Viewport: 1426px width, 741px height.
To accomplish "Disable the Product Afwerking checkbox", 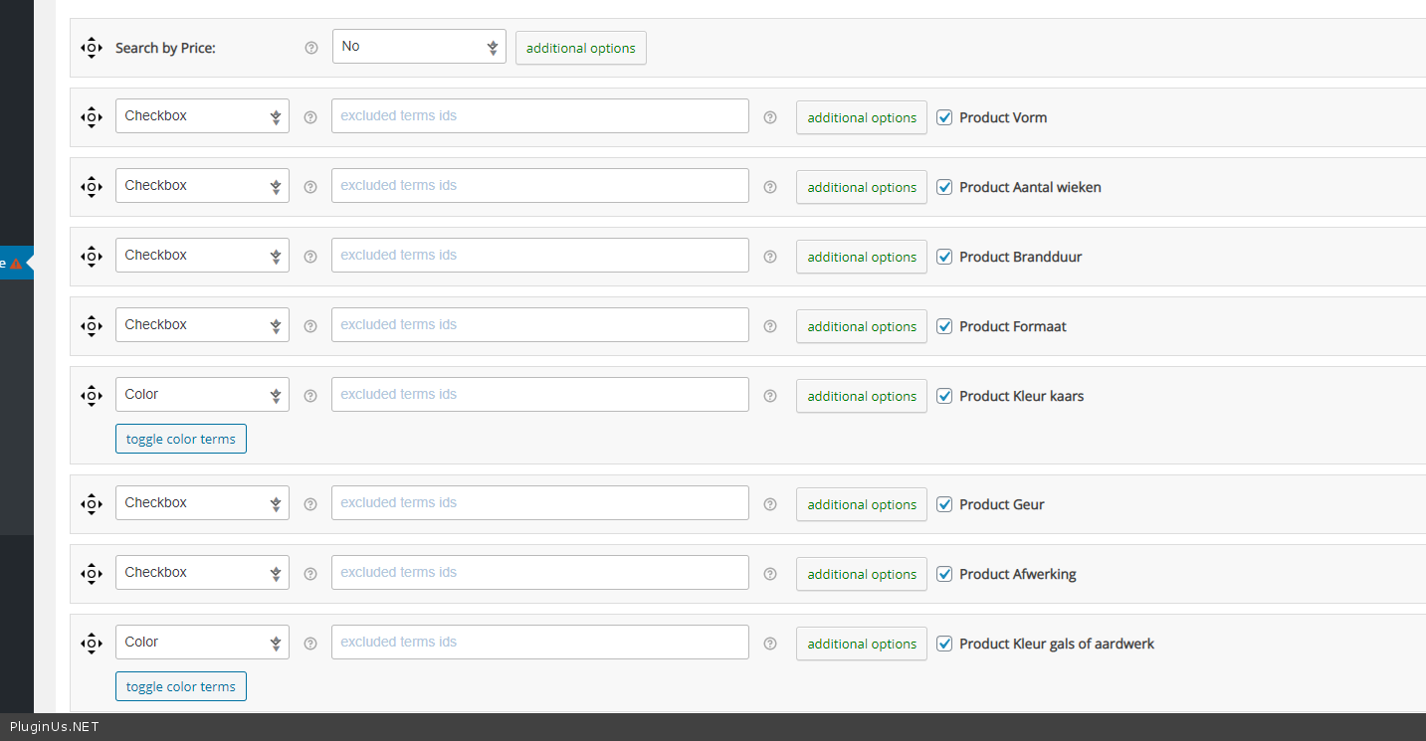I will pos(944,574).
